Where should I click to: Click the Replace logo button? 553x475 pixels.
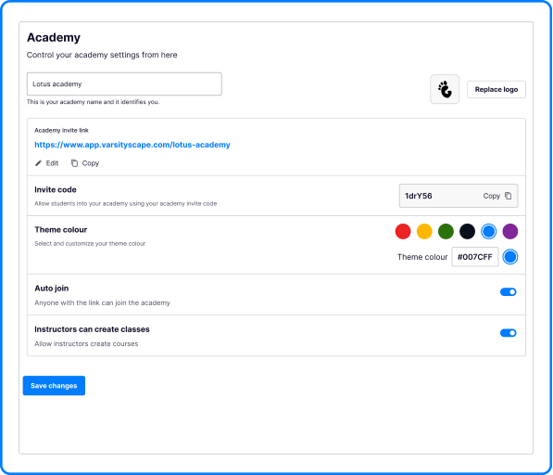(496, 89)
